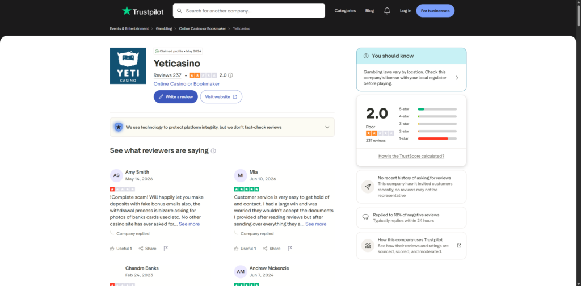Click the 1-star red rating bar
Image resolution: width=581 pixels, height=286 pixels.
[x=437, y=138]
